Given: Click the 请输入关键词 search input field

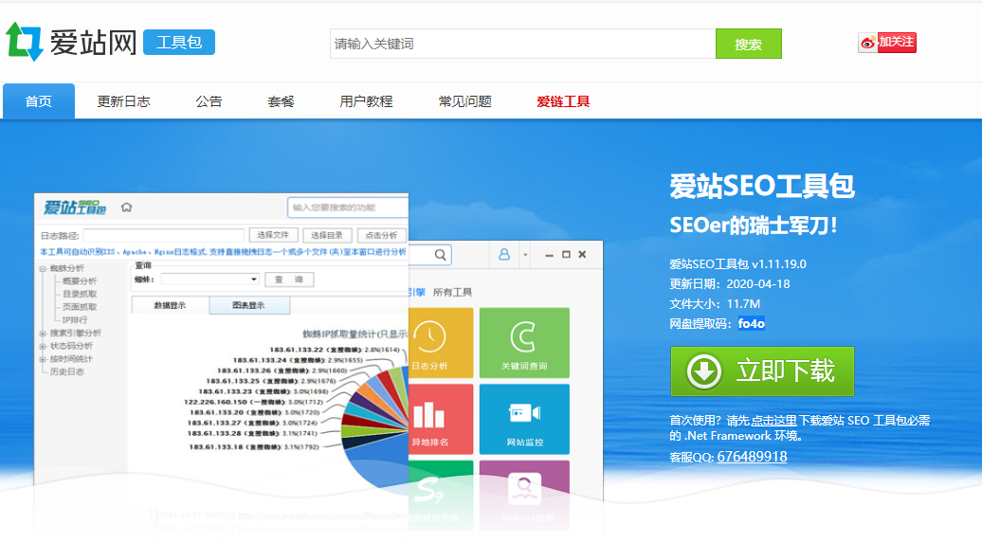Looking at the screenshot, I should 522,44.
